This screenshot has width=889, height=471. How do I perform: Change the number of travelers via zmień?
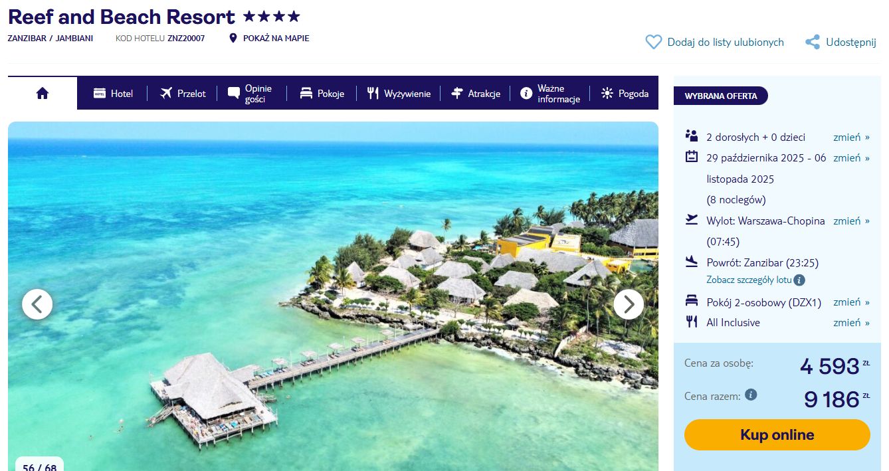pos(851,137)
